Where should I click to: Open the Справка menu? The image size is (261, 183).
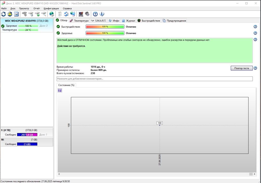point(67,9)
